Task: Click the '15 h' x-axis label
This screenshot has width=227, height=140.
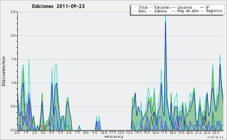Action: tap(147, 132)
